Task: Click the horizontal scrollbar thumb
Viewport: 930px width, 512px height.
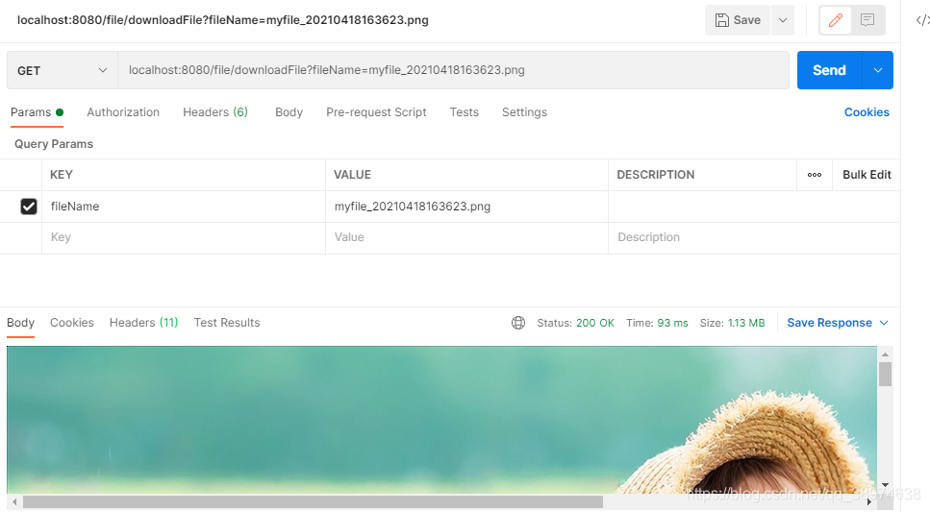Action: (313, 502)
